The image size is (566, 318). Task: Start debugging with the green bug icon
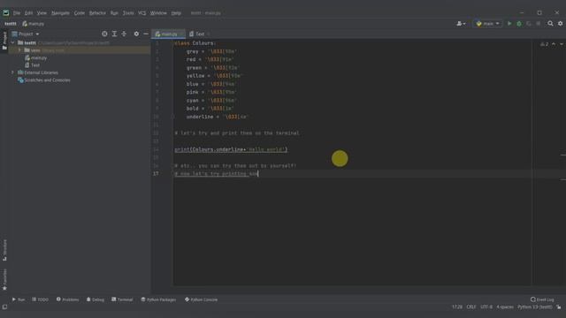(x=519, y=24)
